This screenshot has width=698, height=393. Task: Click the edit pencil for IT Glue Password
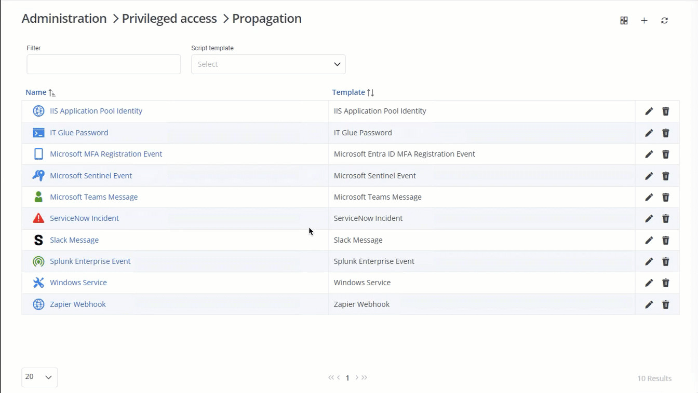point(649,133)
